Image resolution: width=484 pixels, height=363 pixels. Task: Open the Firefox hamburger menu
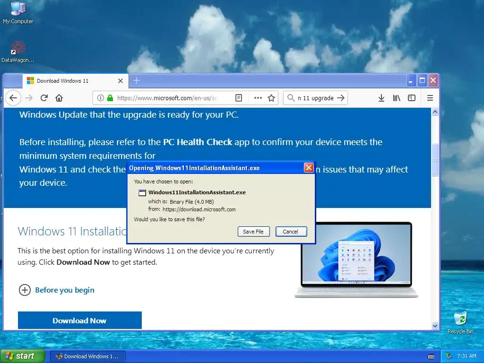pos(430,98)
